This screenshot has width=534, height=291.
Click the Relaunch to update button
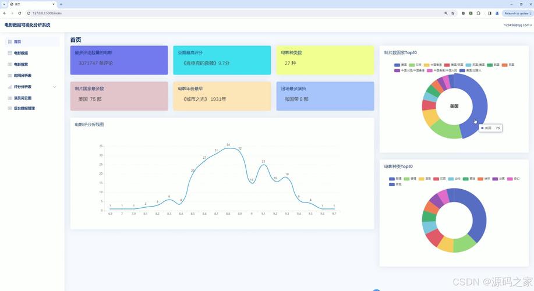(516, 13)
